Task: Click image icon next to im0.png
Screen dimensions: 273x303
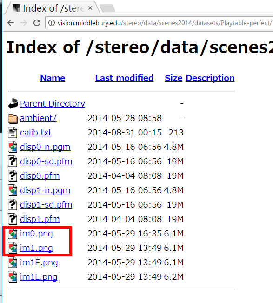Action: click(x=13, y=234)
